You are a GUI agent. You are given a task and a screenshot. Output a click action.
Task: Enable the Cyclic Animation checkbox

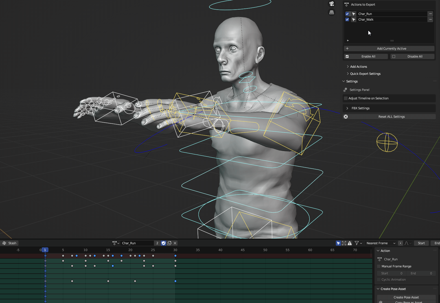click(x=379, y=280)
